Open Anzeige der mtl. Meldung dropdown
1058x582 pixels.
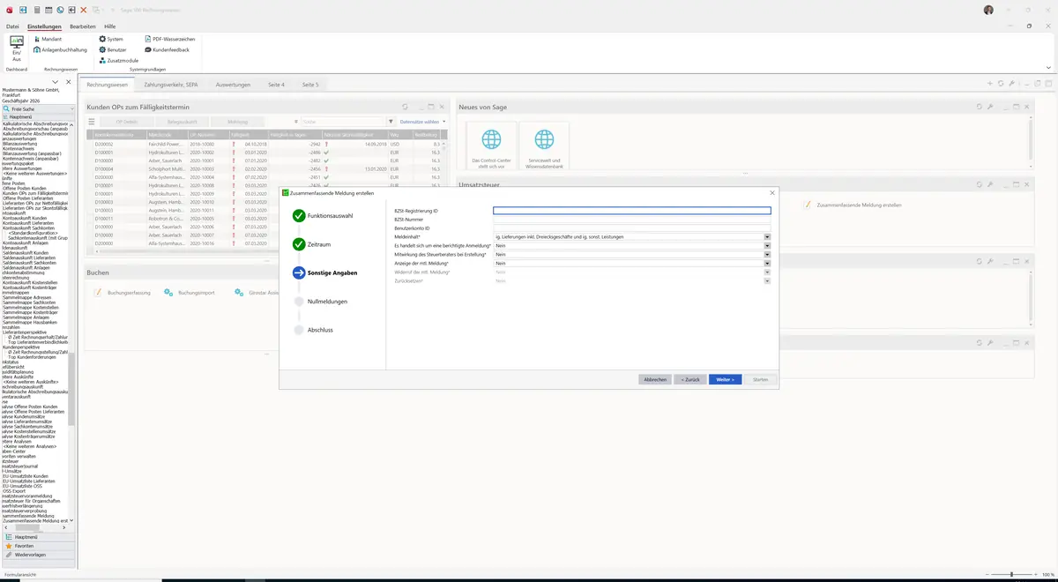click(767, 263)
